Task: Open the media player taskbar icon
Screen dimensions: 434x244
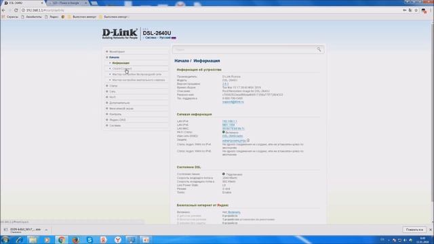Action: [47, 239]
